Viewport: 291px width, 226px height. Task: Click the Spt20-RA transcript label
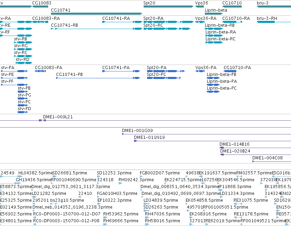tap(153, 18)
